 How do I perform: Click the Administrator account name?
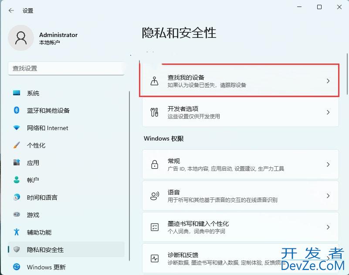click(x=58, y=35)
